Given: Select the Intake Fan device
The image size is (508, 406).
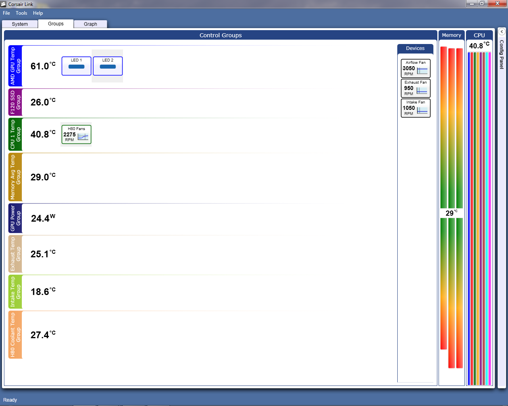Looking at the screenshot, I should [x=416, y=108].
